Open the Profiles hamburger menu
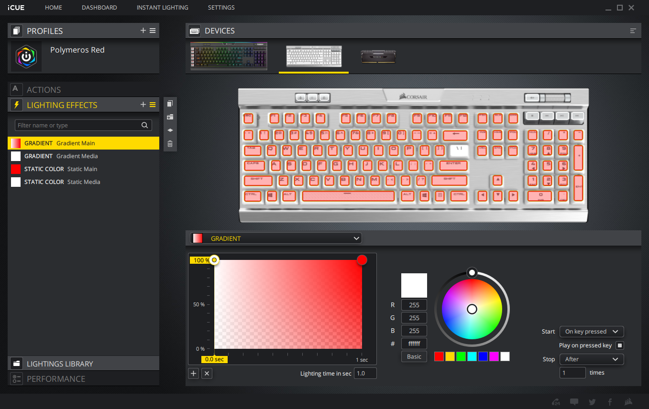Screen dimensions: 649x409 click(153, 31)
